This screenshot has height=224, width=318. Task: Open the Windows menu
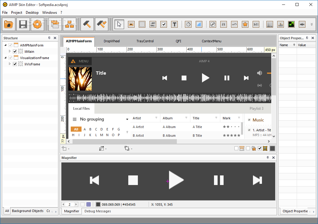[49, 13]
